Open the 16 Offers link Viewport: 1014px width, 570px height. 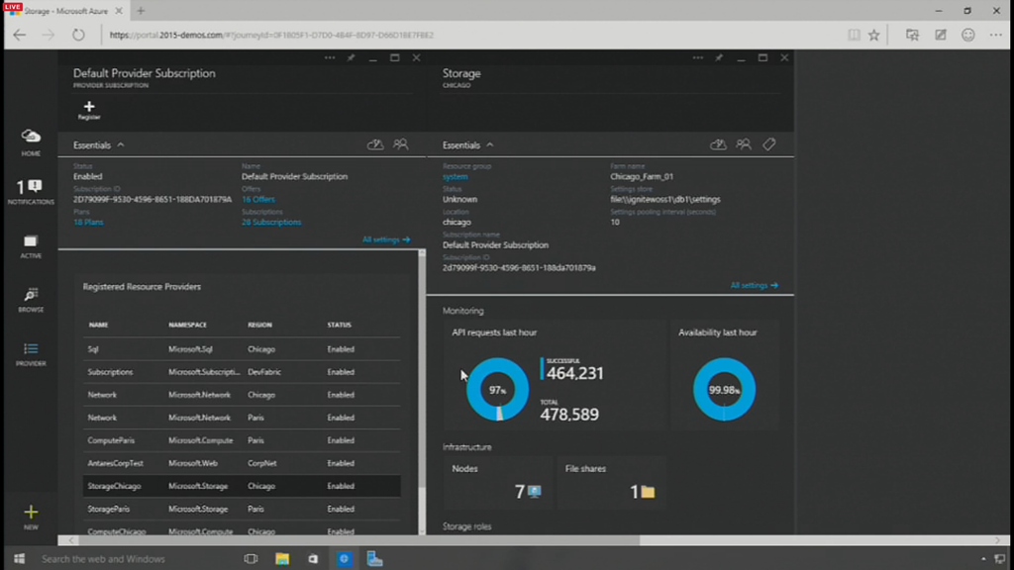coord(258,199)
